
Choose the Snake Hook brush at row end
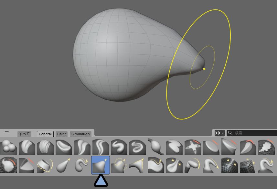pos(266,165)
